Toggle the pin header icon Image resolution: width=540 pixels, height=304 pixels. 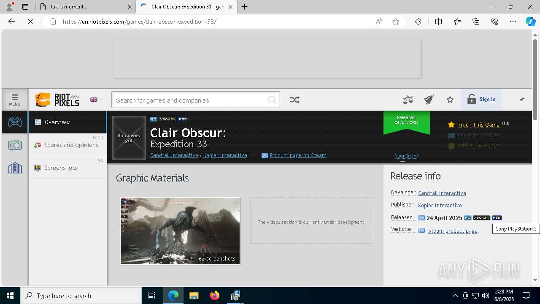click(522, 100)
